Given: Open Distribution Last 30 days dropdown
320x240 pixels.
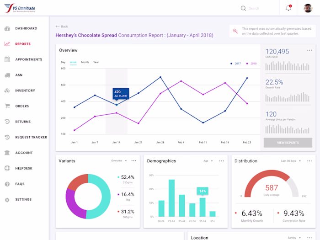Looking at the screenshot, I should pos(291,161).
